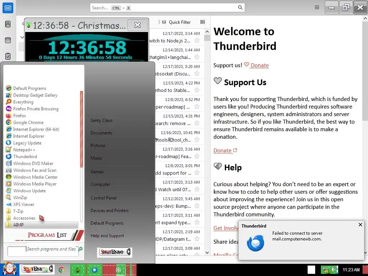Toggle the Quick Filter bar
This screenshot has width=368, height=276.
(176, 22)
